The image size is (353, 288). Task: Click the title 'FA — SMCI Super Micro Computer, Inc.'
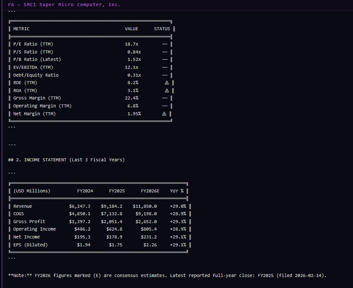tap(64, 4)
